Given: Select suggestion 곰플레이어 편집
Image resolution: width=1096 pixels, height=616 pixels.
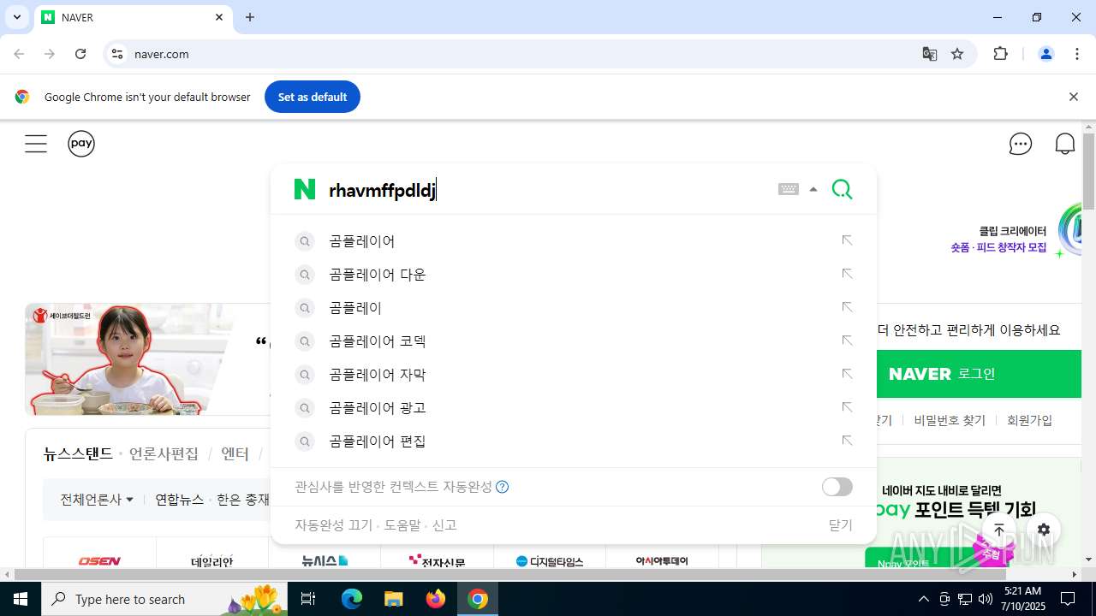Looking at the screenshot, I should click(378, 441).
